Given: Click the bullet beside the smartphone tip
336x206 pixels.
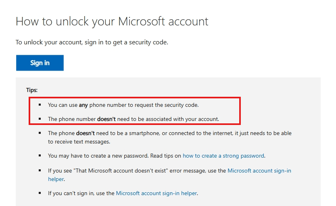Looking at the screenshot, I should coord(40,133).
